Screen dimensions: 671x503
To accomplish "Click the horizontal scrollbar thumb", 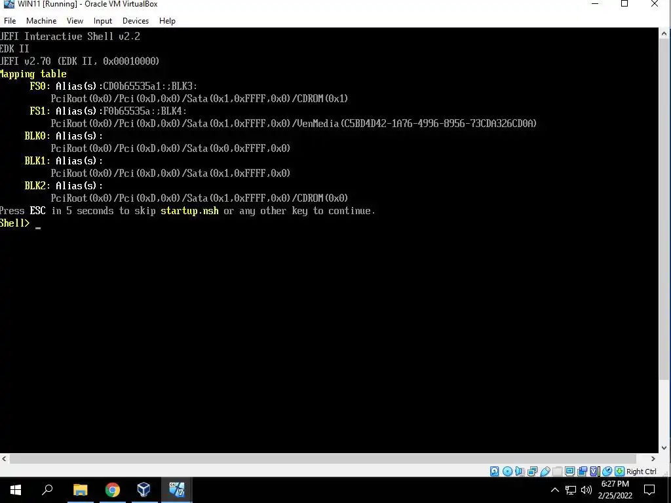I will [322, 458].
